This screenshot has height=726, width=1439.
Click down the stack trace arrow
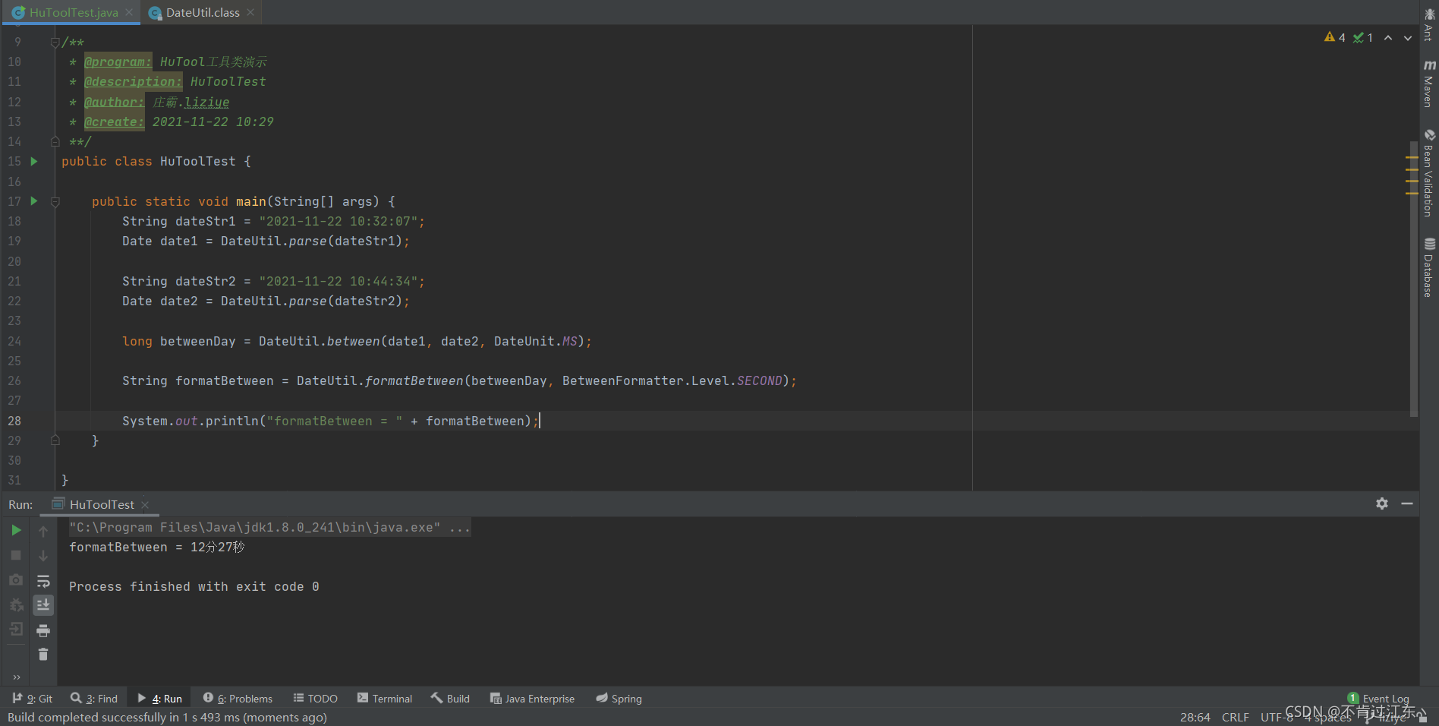tap(43, 556)
